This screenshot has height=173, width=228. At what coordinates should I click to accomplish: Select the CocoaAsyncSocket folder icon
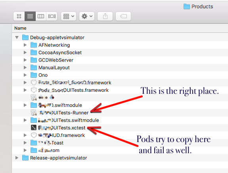(x=34, y=52)
